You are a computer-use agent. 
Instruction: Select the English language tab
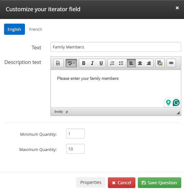tap(15, 29)
